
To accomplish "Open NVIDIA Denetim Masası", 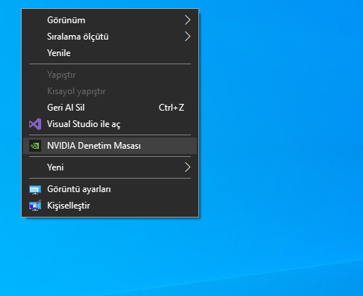I will (110, 146).
